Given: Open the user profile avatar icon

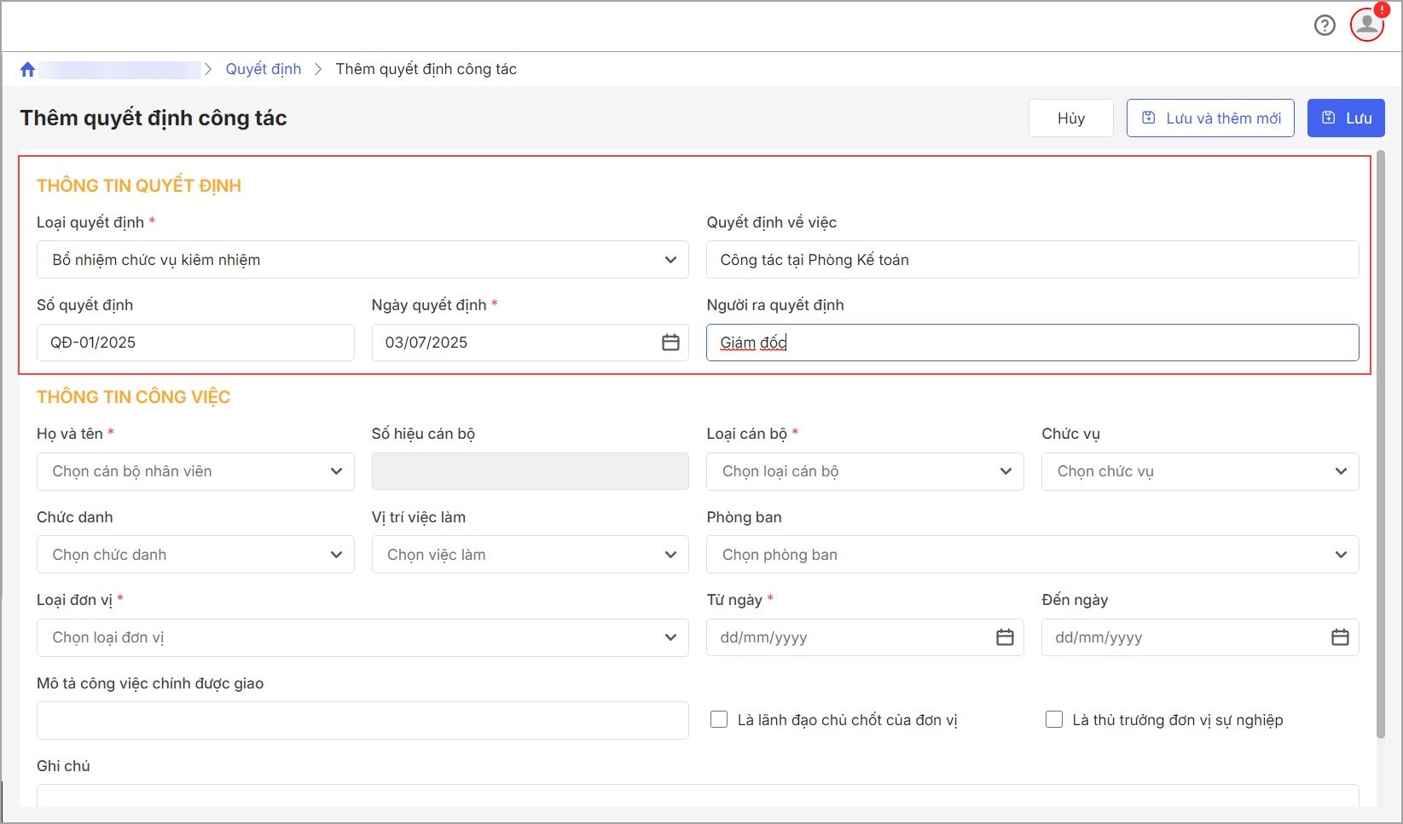Looking at the screenshot, I should (x=1366, y=25).
